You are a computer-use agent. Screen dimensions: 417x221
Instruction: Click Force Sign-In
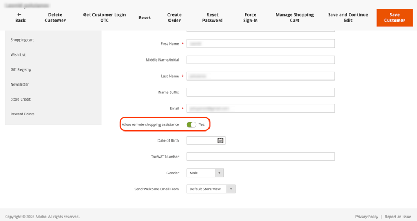coord(250,18)
